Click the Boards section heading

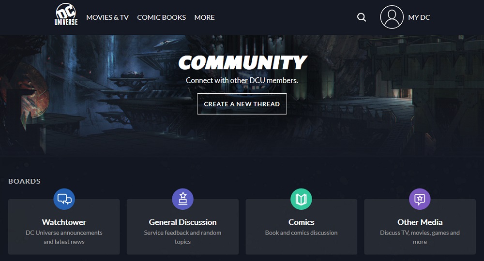pos(24,181)
